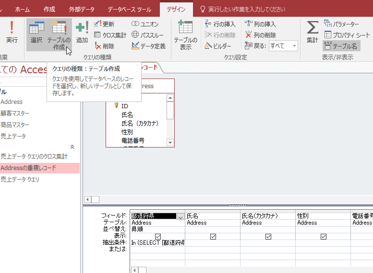The width and height of the screenshot is (373, 273).
Task: Click the 更新 (Update) query icon
Action: [x=104, y=23]
